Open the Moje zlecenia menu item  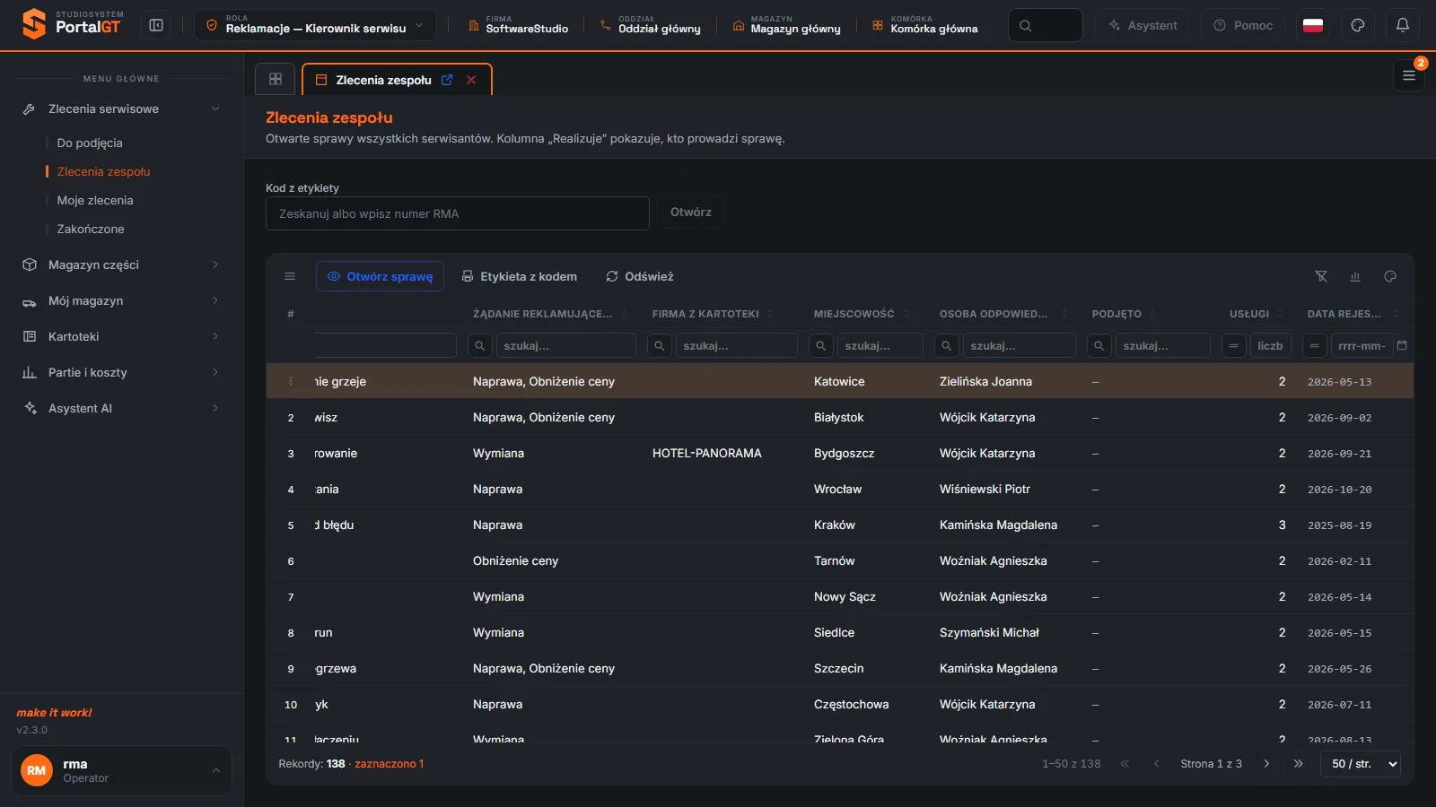(x=95, y=200)
